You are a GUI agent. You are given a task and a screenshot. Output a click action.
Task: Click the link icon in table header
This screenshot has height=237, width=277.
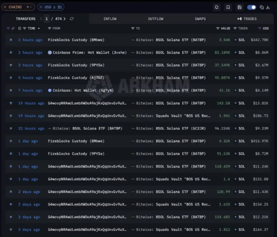point(13,28)
